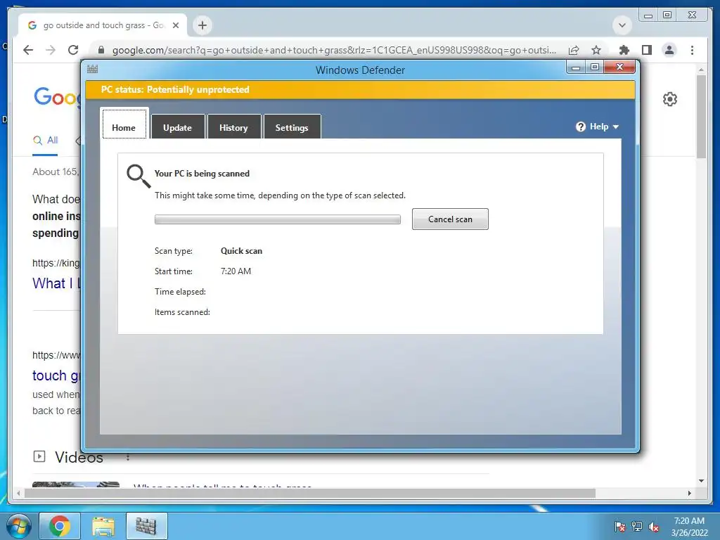Click the scan progress bar
This screenshot has height=540, width=720.
277,219
